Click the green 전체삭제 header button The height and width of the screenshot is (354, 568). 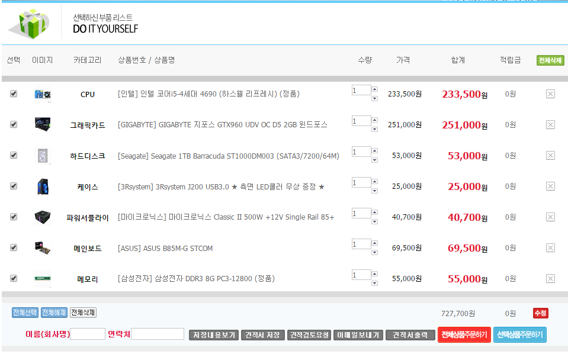click(x=550, y=60)
